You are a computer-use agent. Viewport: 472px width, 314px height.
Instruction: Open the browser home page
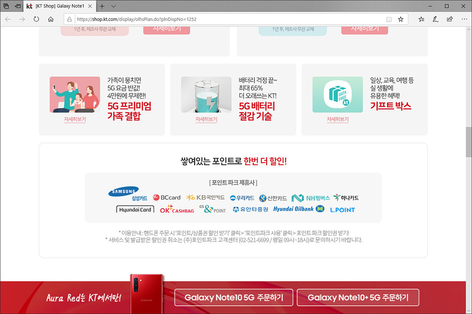click(x=51, y=19)
